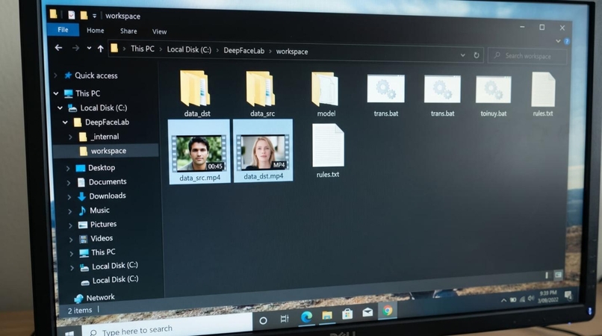Click the DeepFaceLab breadcrumb in address bar
Screen dimensions: 602x336
(x=243, y=51)
